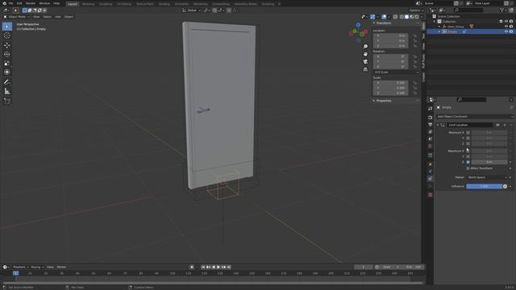Open the Tool properties tab icon
Viewport: 516px width, 290px height.
point(430,109)
